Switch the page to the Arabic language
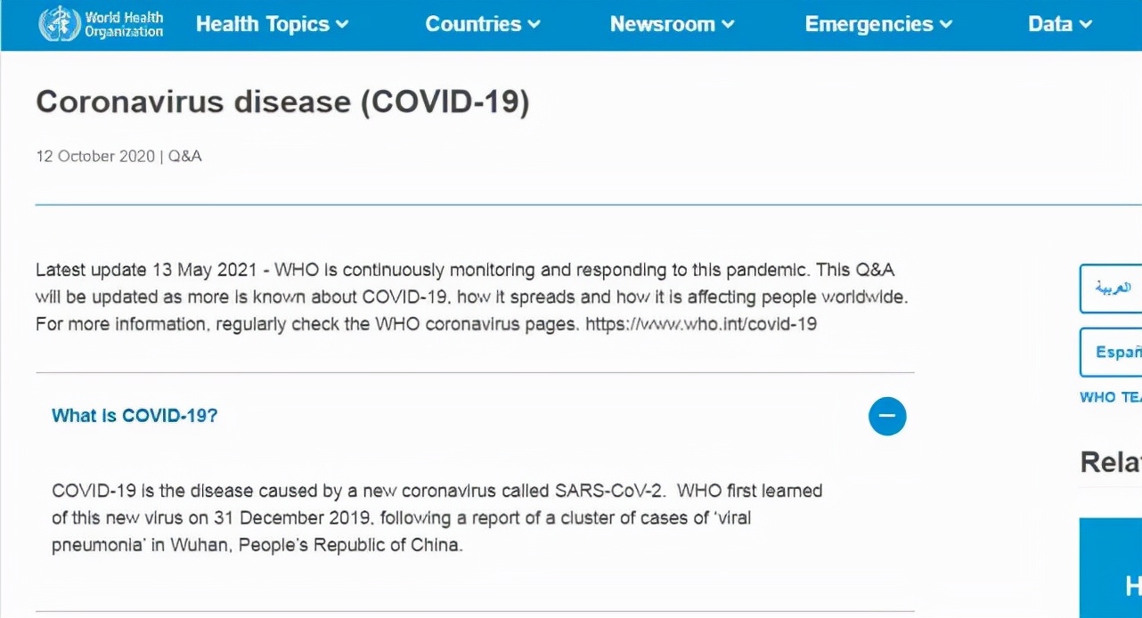Image resolution: width=1142 pixels, height=618 pixels. (1111, 289)
